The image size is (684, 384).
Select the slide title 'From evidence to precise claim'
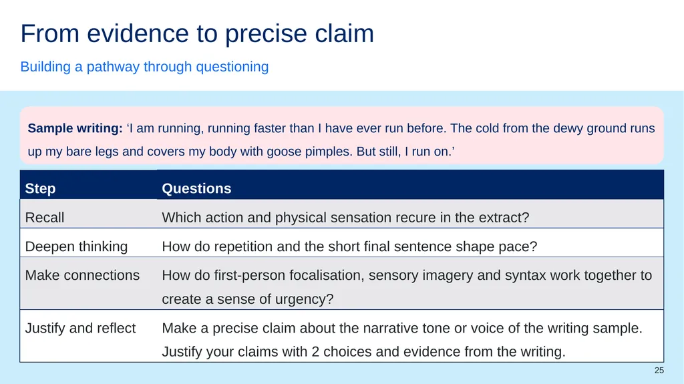point(197,33)
